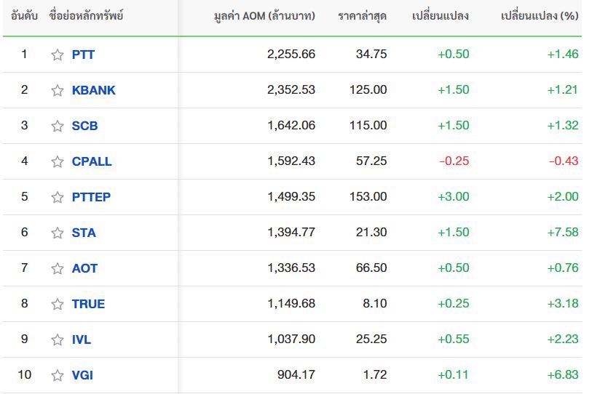Toggle the VGI favorite star
Screen dimensions: 600x394
click(x=58, y=375)
